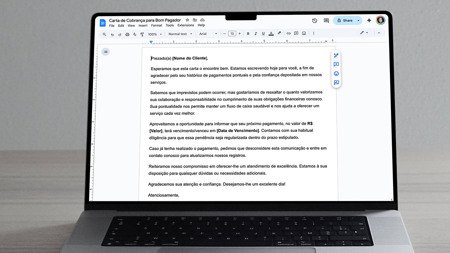Open the comments history icon
The width and height of the screenshot is (450, 253).
click(x=326, y=21)
